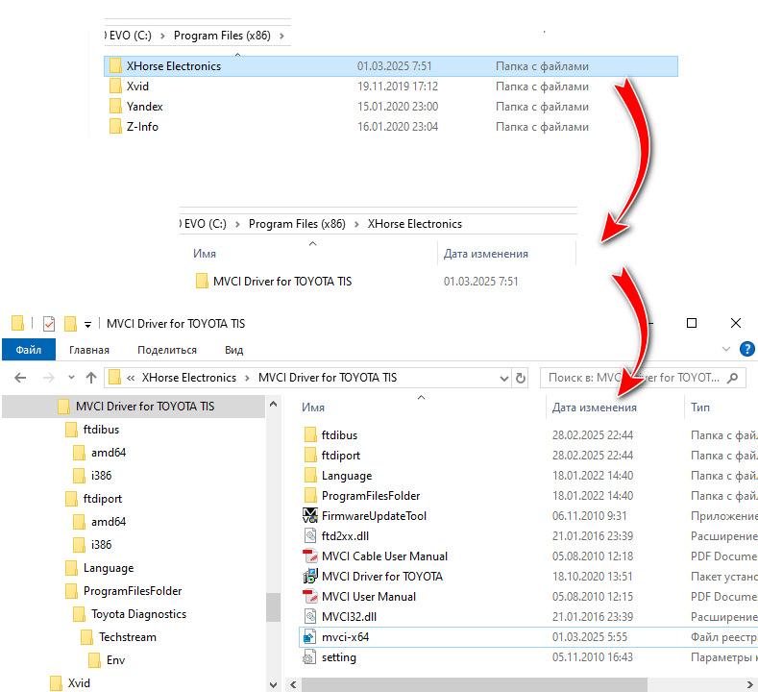Click the ftdiport folder icon in file list
The height and width of the screenshot is (692, 758).
(x=310, y=455)
